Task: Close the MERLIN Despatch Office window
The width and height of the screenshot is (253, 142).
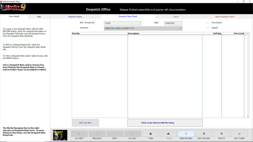Action: [x=250, y=1]
